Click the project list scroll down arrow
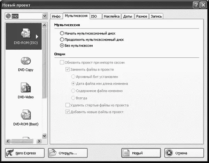Screen dimensions: 209x163 click(x=44, y=136)
